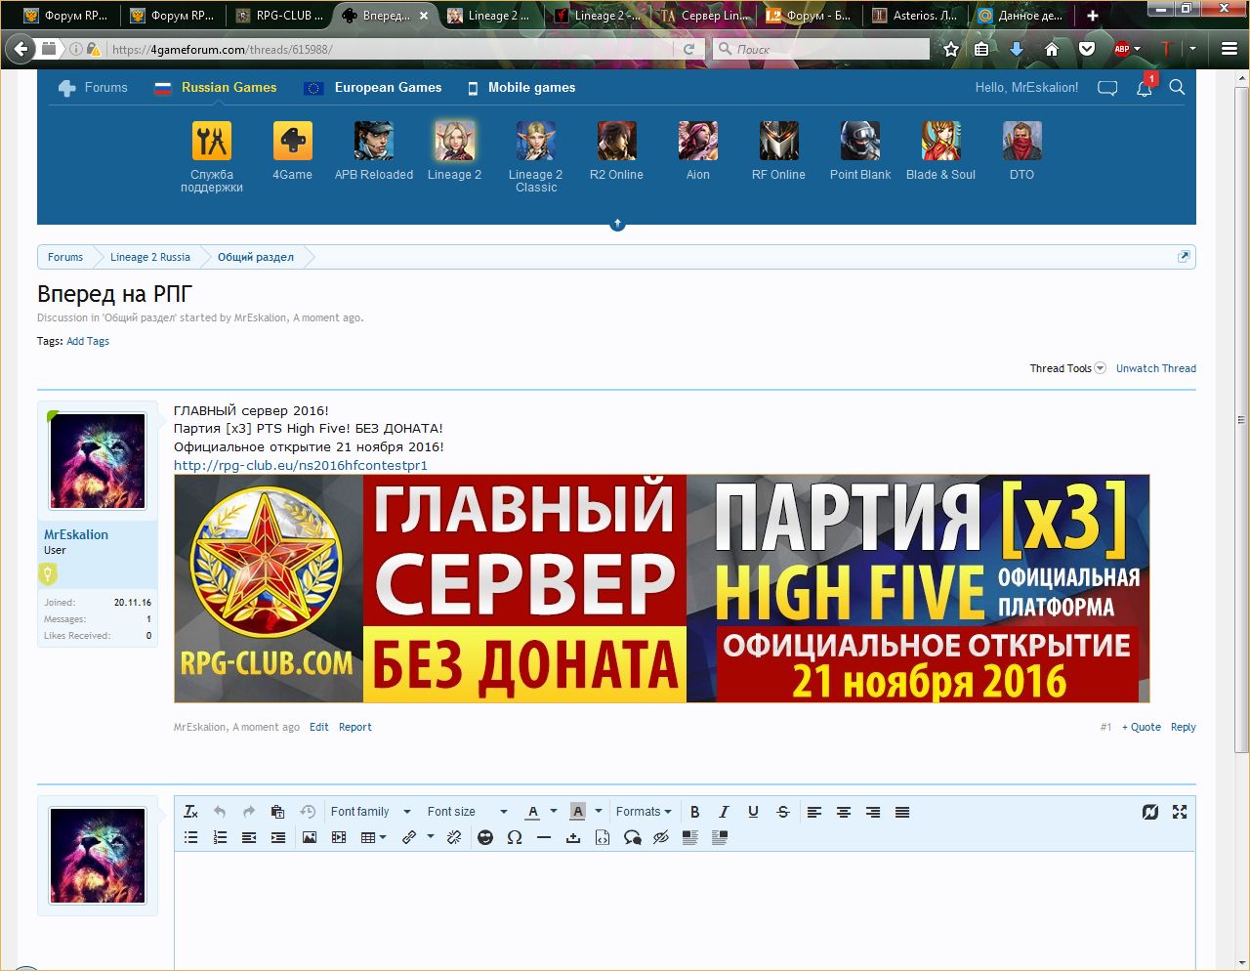The height and width of the screenshot is (971, 1250).
Task: Click the insert image icon
Action: pyautogui.click(x=310, y=837)
